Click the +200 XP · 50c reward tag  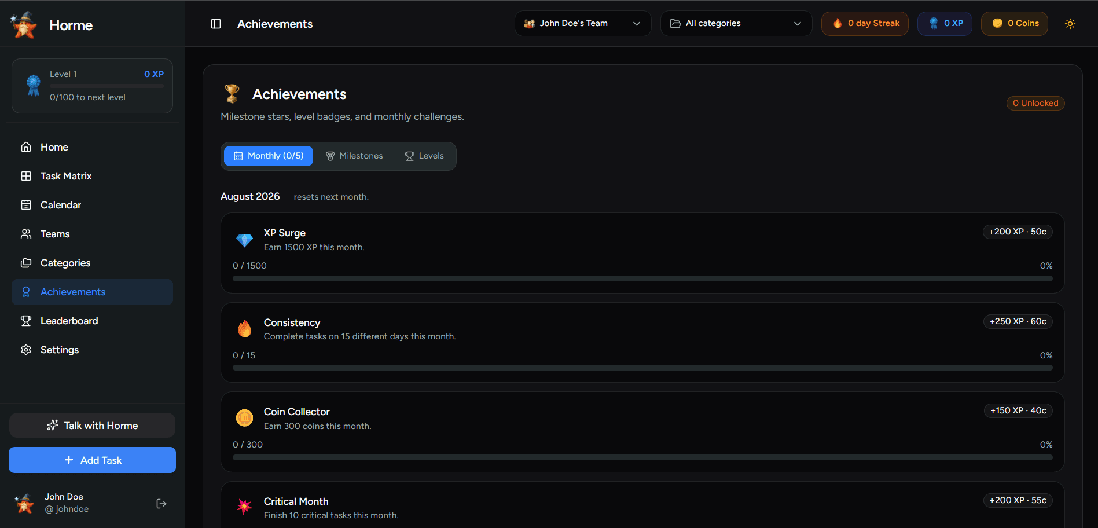point(1018,232)
